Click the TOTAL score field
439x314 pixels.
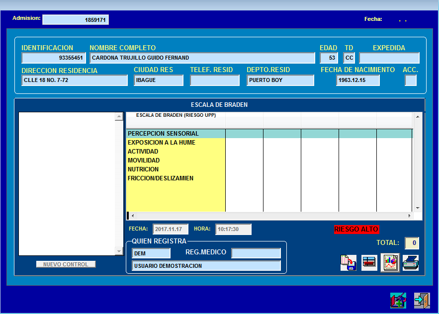click(412, 243)
